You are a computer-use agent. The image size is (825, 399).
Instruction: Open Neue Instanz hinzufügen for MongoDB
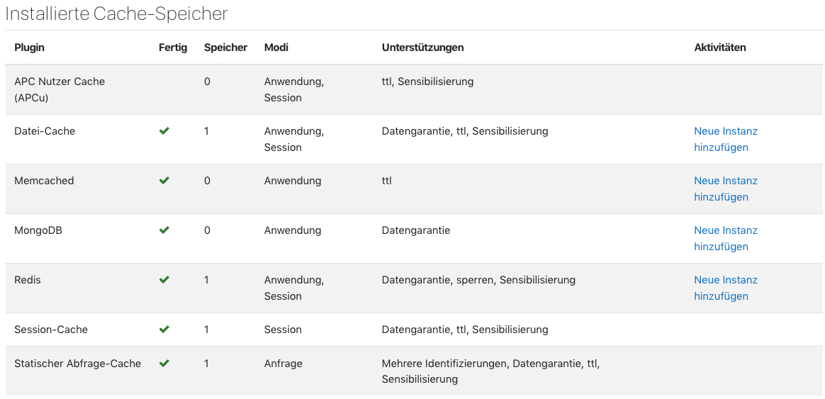[726, 238]
